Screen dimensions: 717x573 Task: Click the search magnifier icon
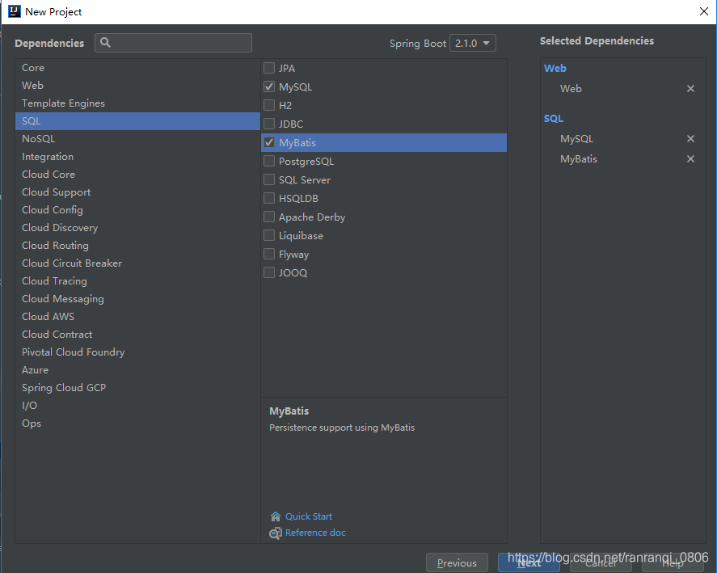tap(105, 43)
